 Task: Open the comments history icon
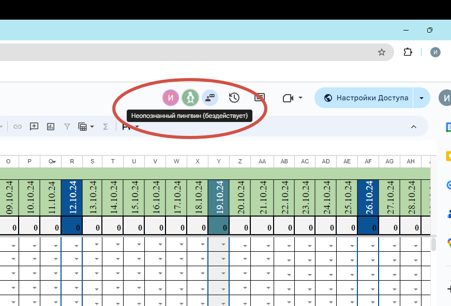(x=260, y=98)
